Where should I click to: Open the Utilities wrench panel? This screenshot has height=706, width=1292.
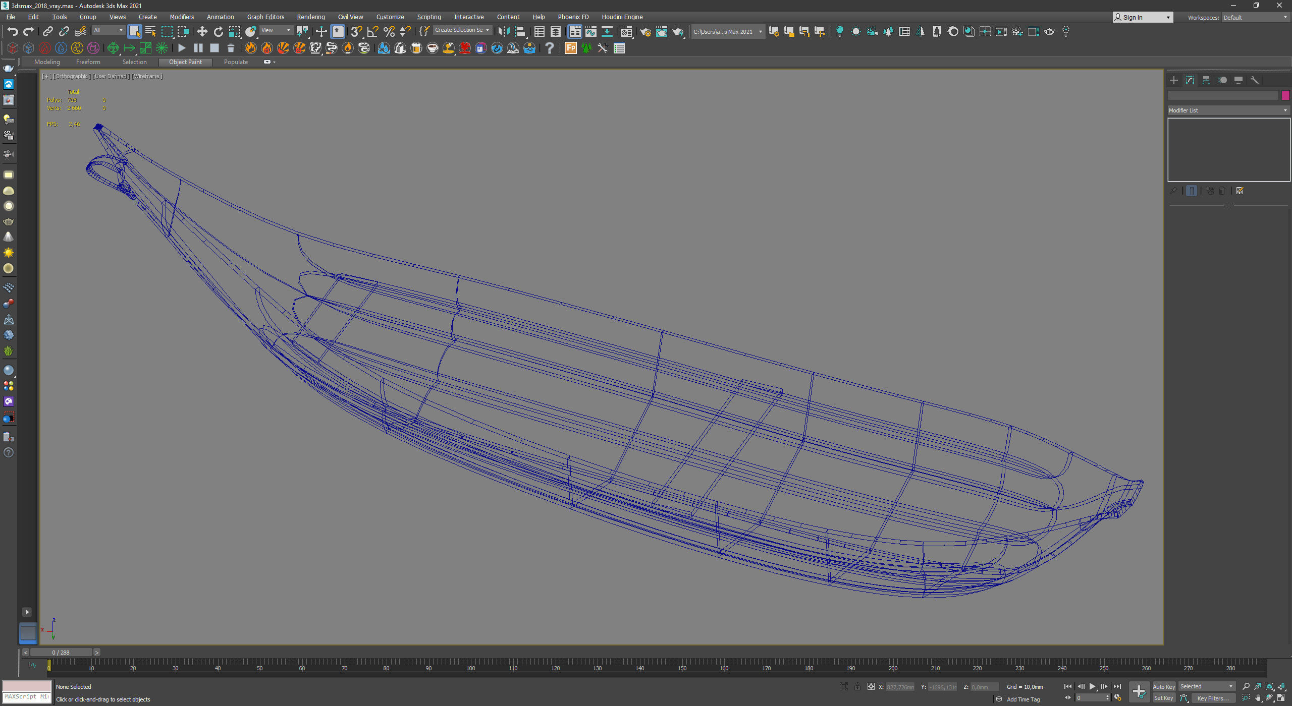(x=1255, y=80)
